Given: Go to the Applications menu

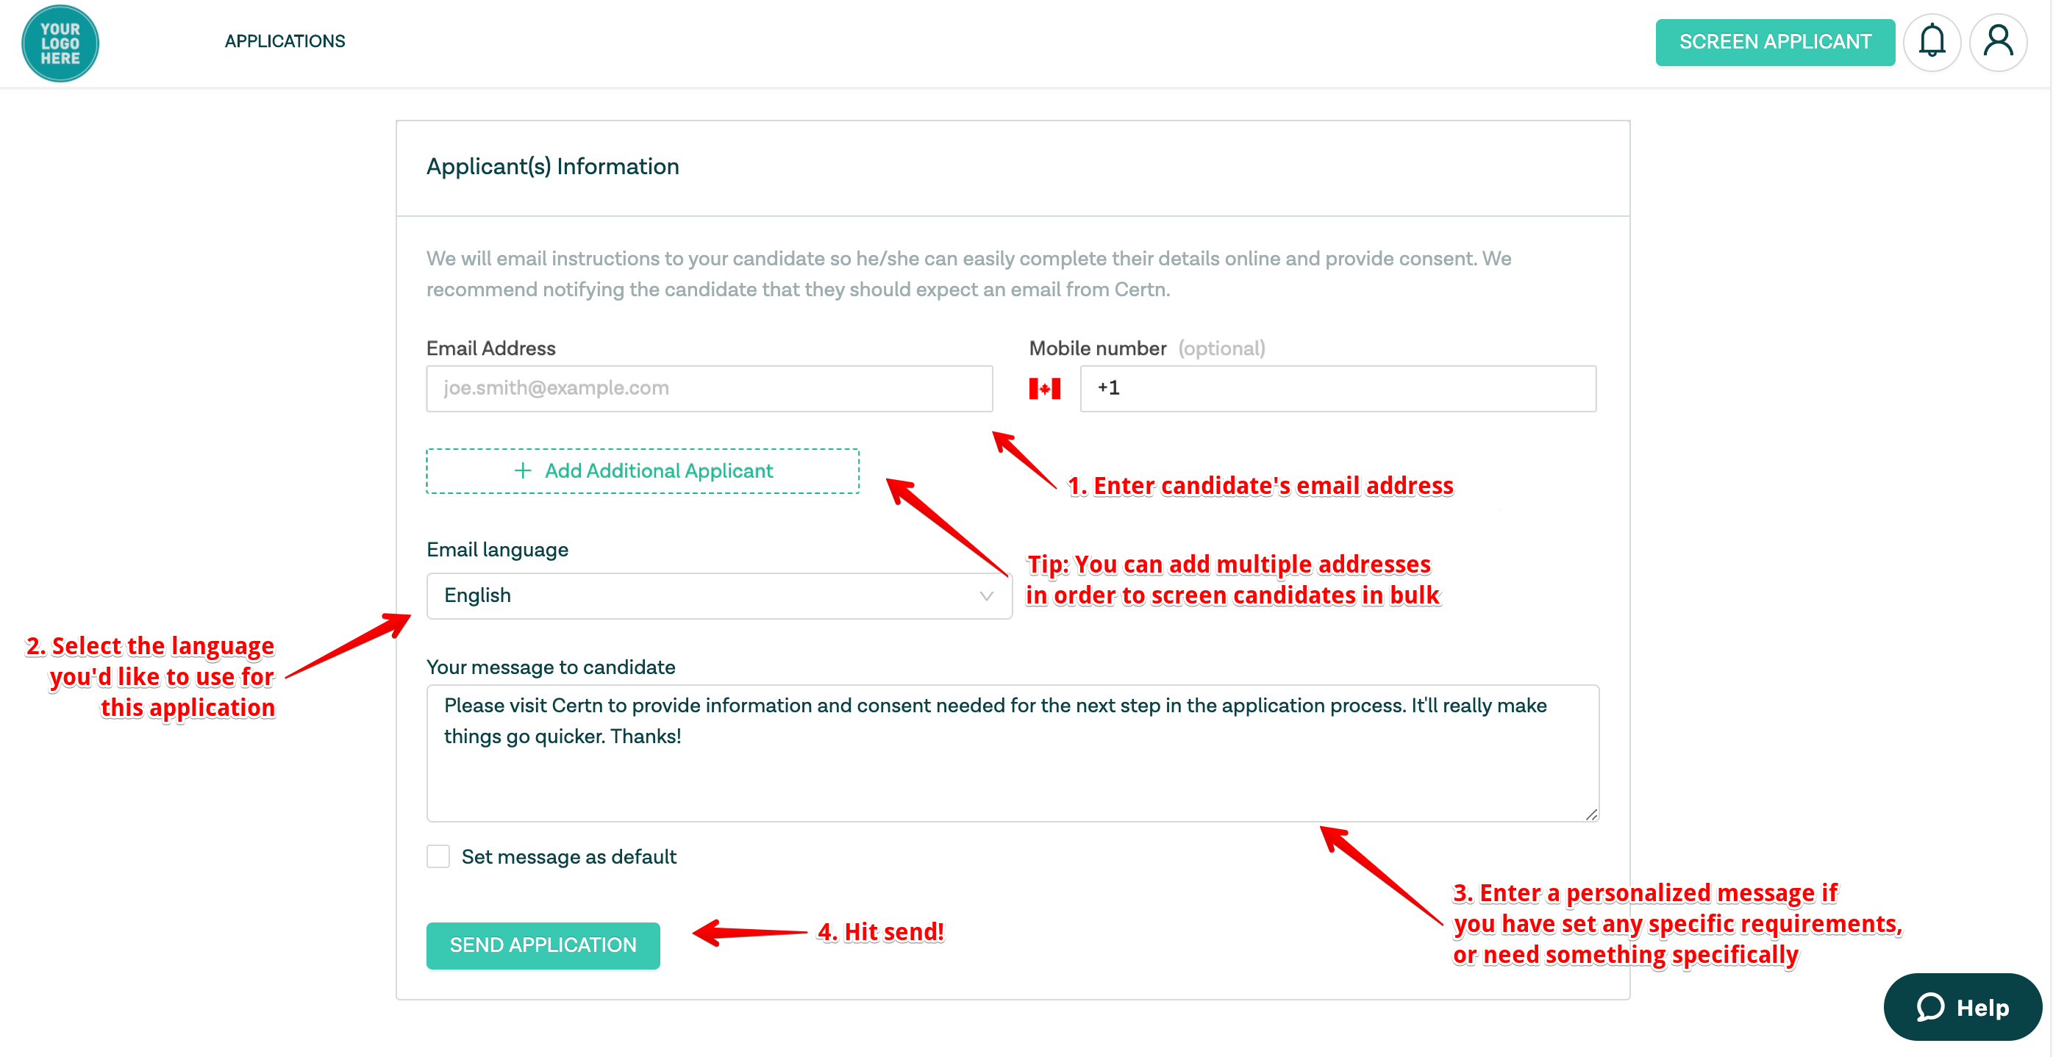Looking at the screenshot, I should [285, 41].
